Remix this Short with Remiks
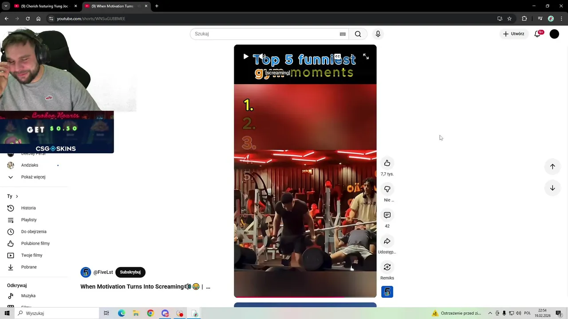This screenshot has width=568, height=319. (387, 267)
